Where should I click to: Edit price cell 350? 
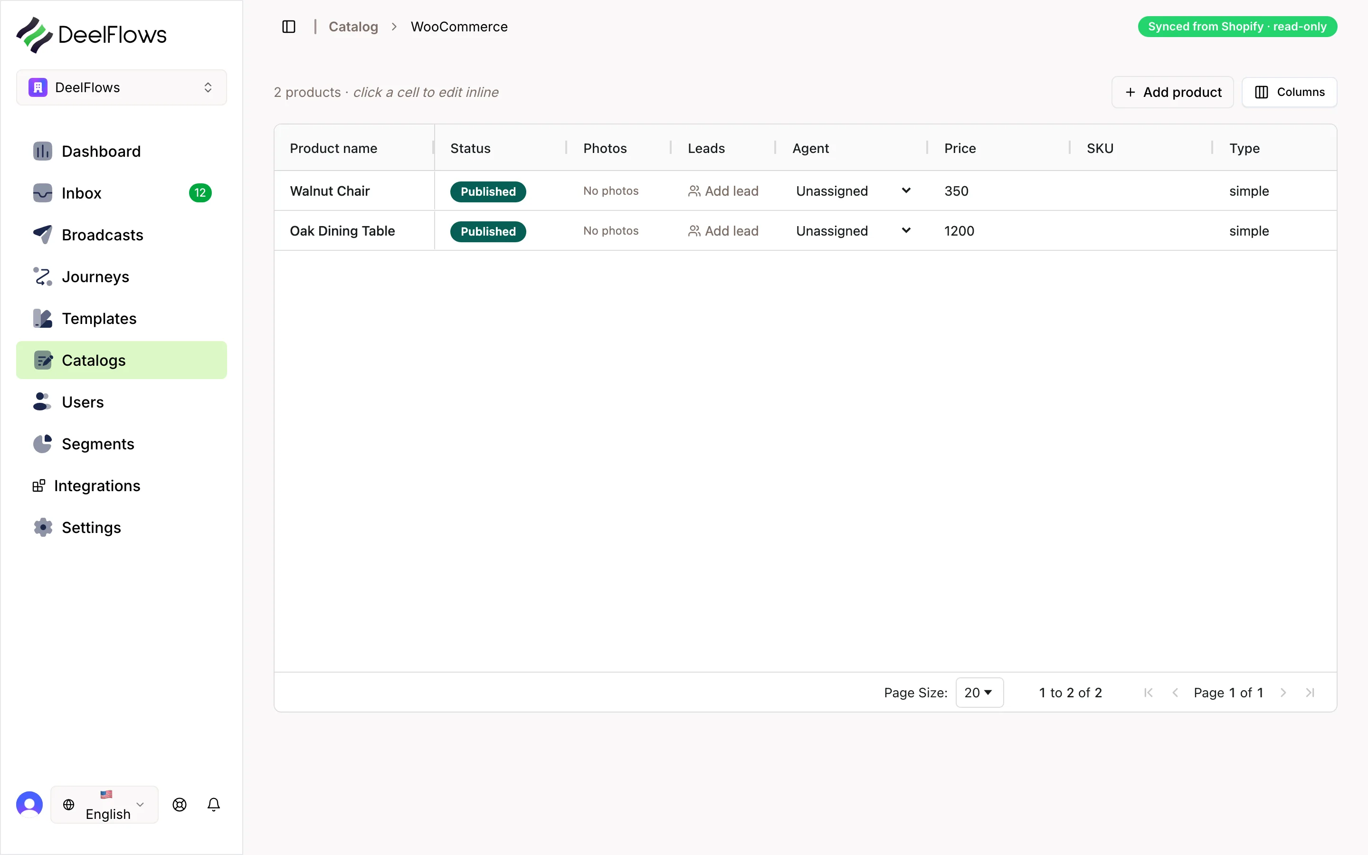tap(999, 191)
